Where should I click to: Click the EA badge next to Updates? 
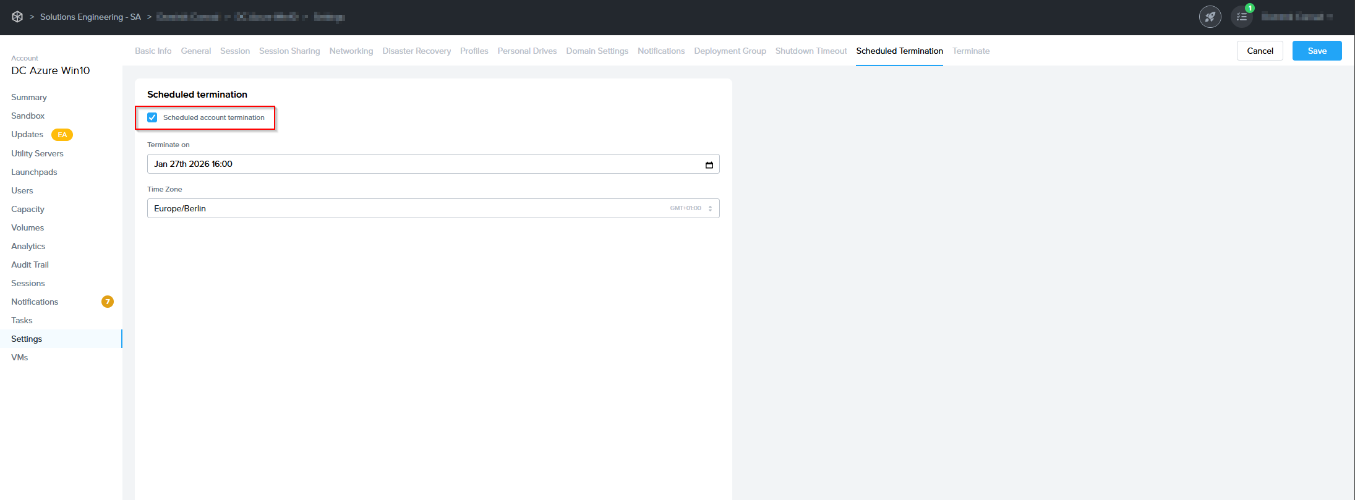(x=62, y=135)
